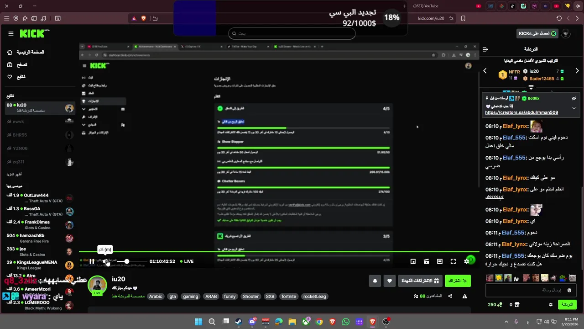
Task: Click the stream progress bar
Action: [279, 251]
